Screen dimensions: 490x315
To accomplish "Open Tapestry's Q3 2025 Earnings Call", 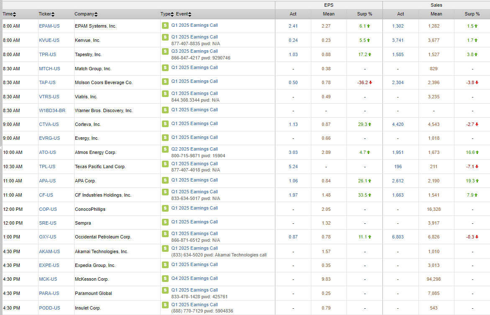I will 195,51.
